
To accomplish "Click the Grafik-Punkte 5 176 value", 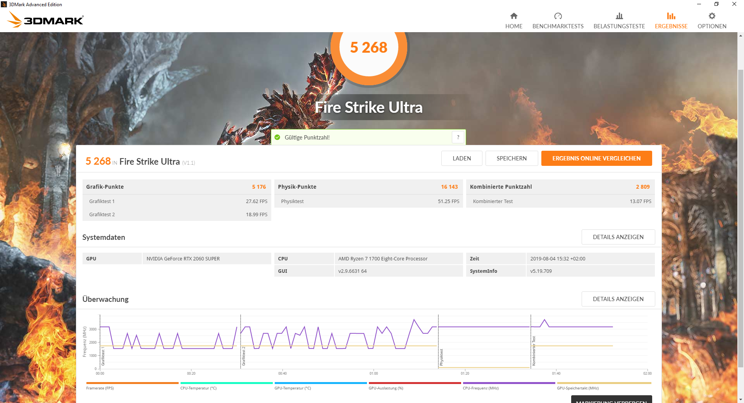I will tap(259, 187).
